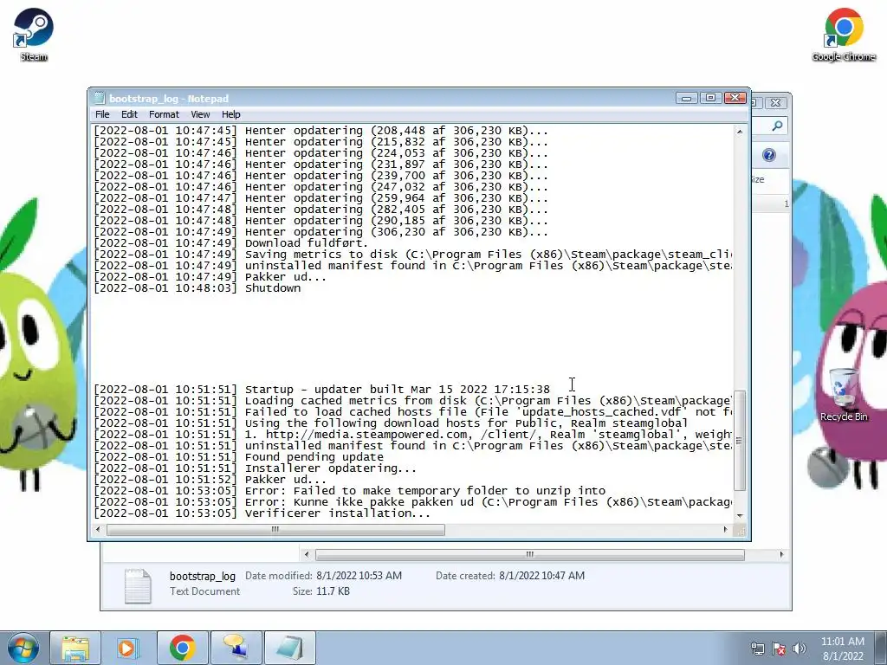Click the 'Found pending update' log line
The width and height of the screenshot is (887, 665).
click(239, 457)
